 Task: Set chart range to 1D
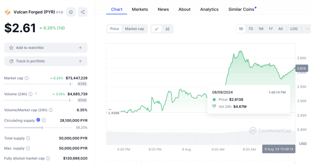coord(241,29)
